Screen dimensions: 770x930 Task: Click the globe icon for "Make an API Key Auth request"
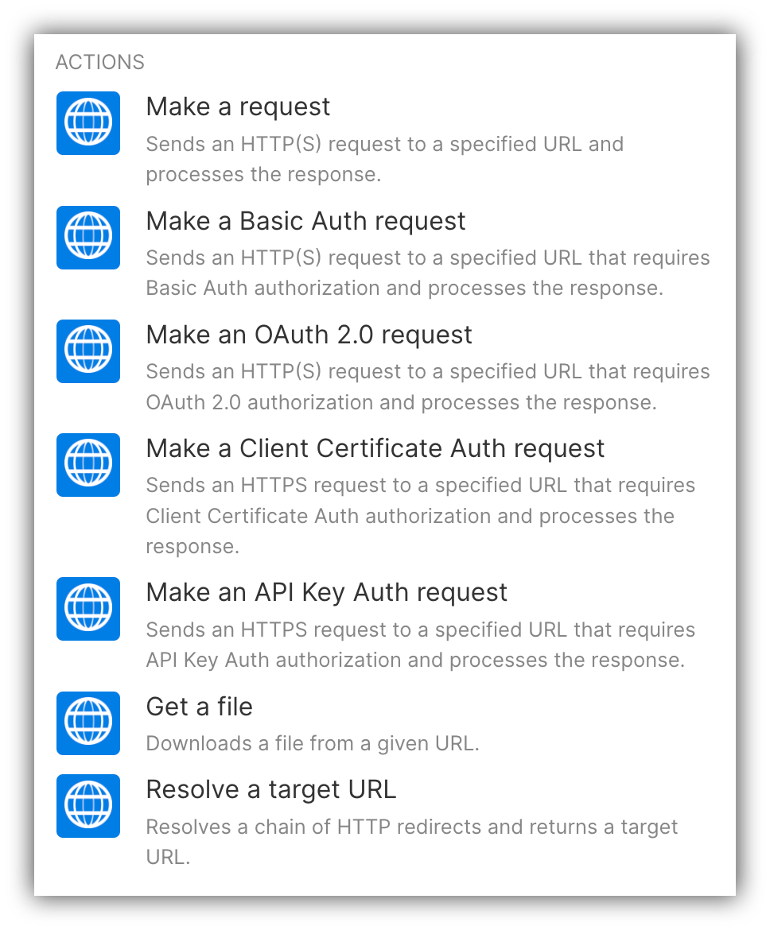coord(87,609)
